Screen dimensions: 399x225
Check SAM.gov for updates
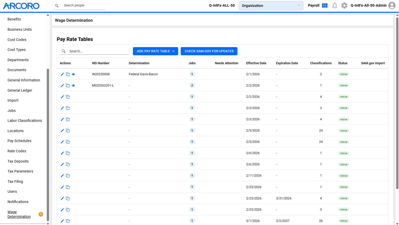tap(209, 51)
